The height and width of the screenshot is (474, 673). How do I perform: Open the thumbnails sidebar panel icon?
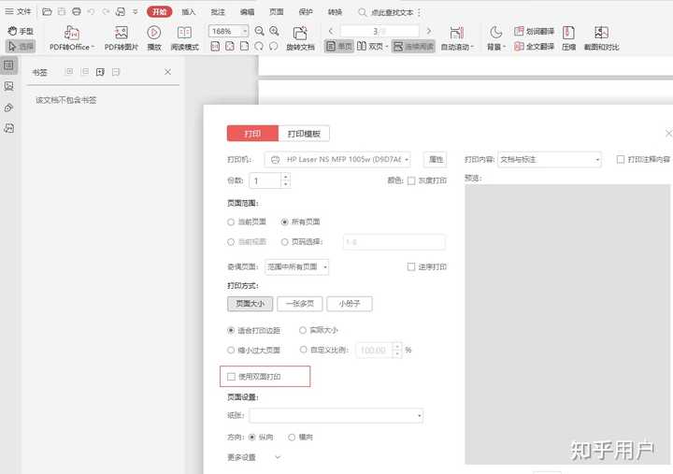(8, 86)
